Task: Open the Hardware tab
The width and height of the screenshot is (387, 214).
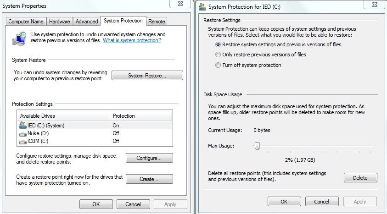Action: tap(60, 22)
